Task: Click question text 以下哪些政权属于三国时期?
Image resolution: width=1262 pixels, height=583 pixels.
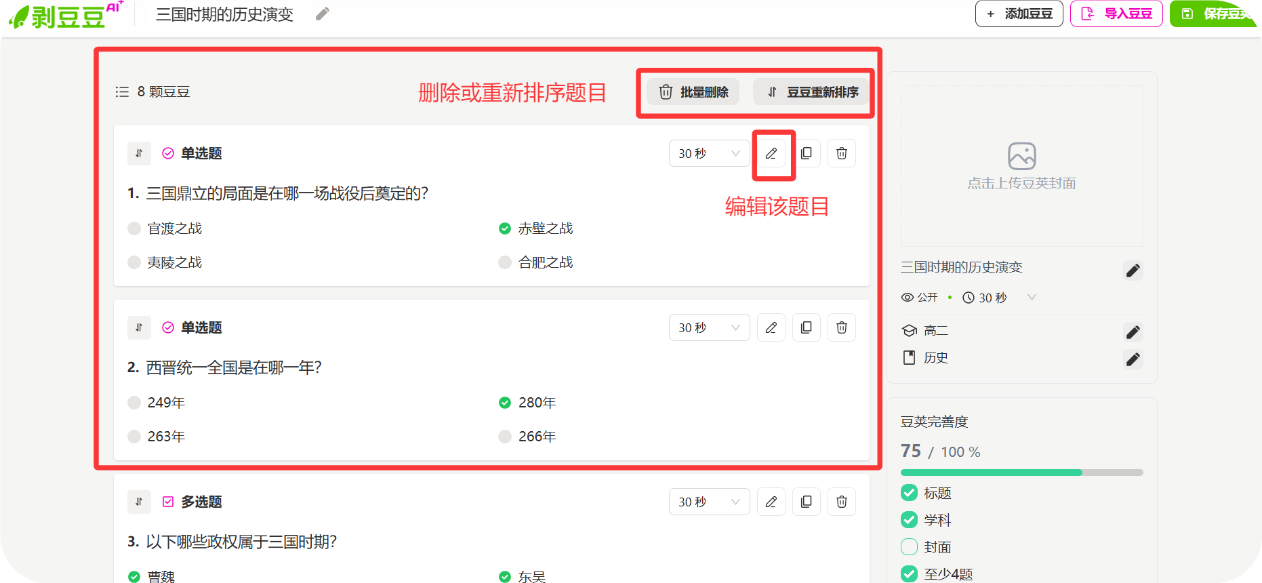Action: (x=241, y=542)
